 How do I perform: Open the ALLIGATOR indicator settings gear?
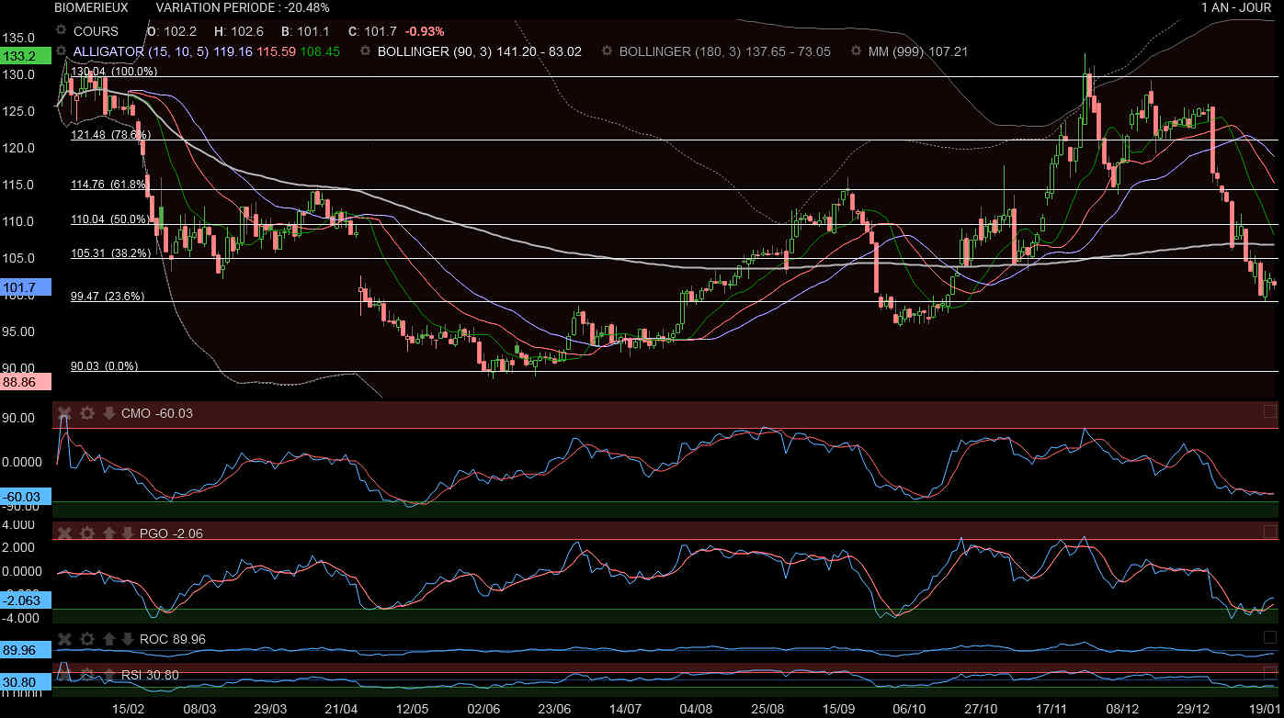[x=62, y=51]
